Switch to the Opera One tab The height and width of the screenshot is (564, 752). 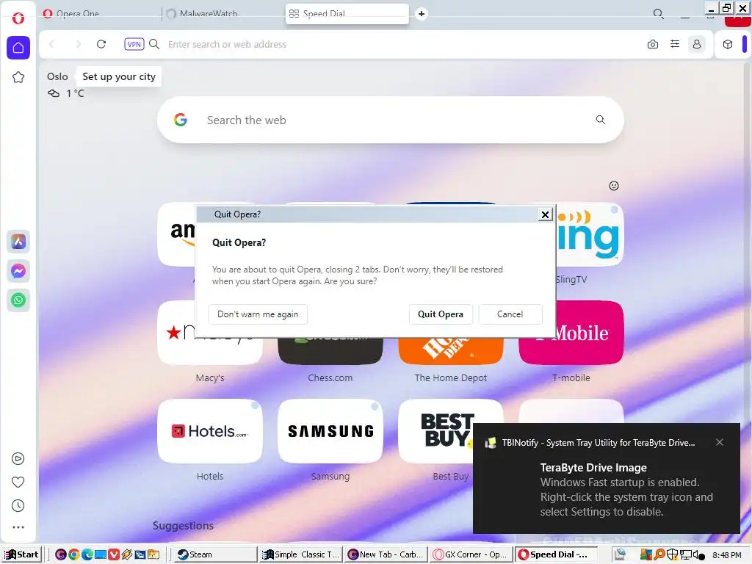pyautogui.click(x=100, y=14)
